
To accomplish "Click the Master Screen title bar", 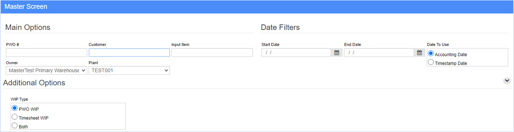I will click(257, 7).
